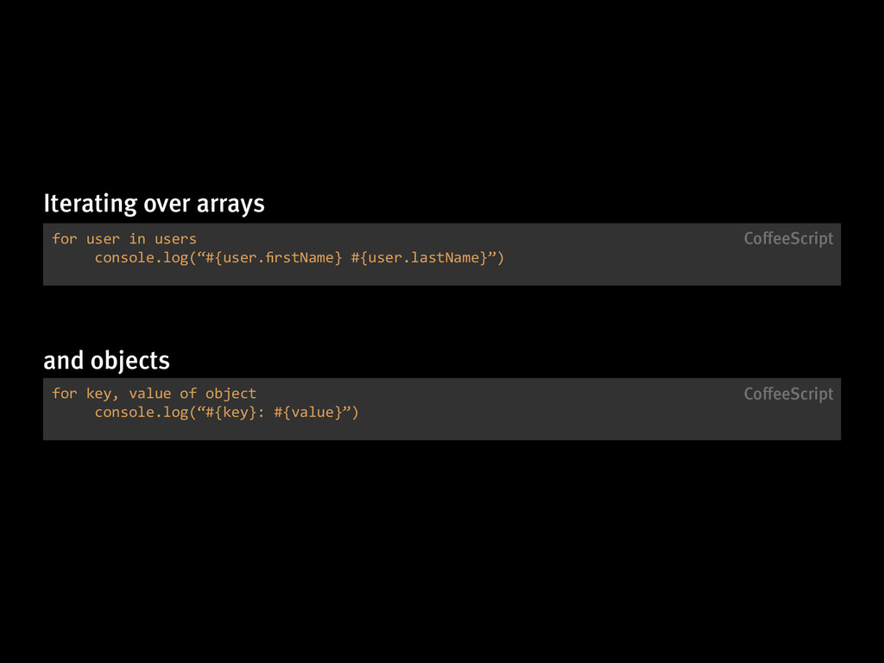Click the '#{user.lastName}' interpolation text
The image size is (884, 663).
tap(419, 257)
